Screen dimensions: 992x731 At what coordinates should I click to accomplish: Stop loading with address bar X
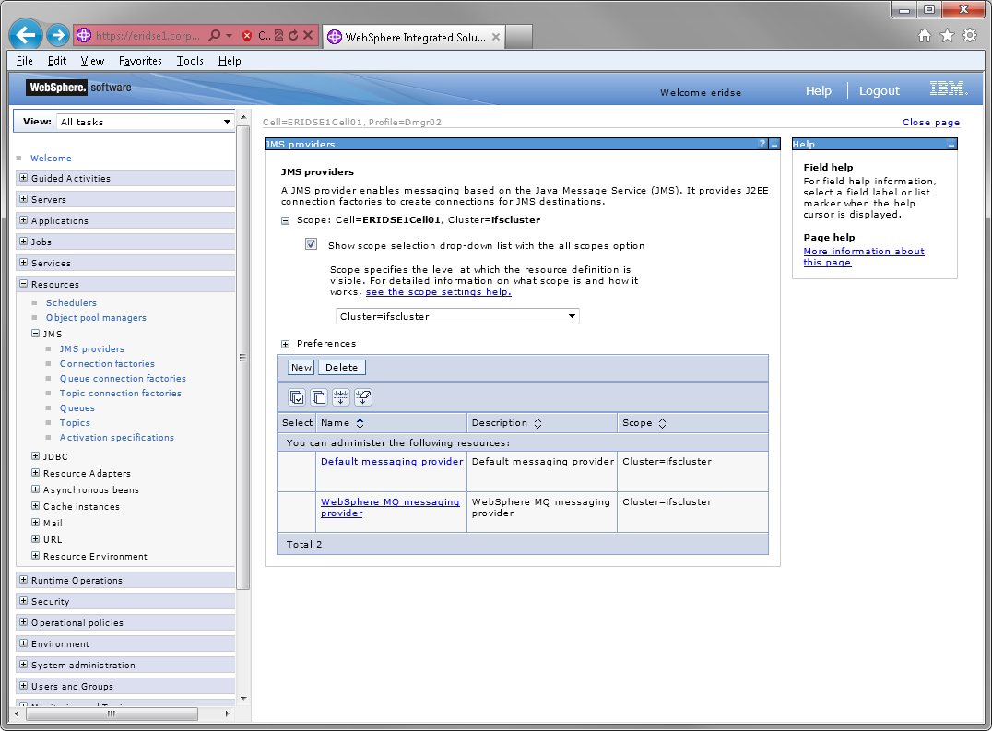pyautogui.click(x=308, y=35)
